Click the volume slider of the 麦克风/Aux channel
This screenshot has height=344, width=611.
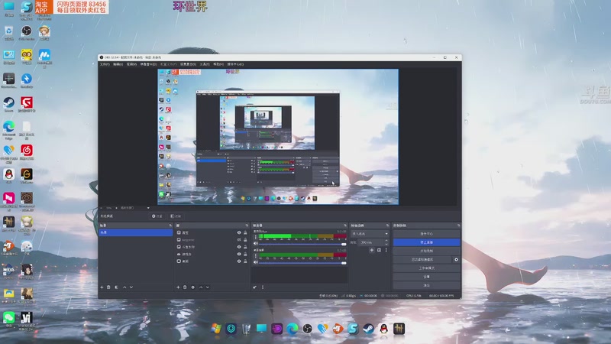[x=302, y=244]
